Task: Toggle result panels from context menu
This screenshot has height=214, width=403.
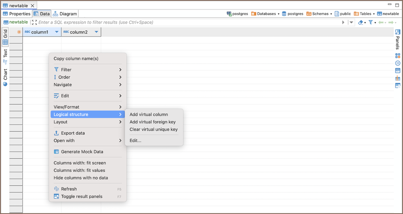Action: tap(81, 196)
